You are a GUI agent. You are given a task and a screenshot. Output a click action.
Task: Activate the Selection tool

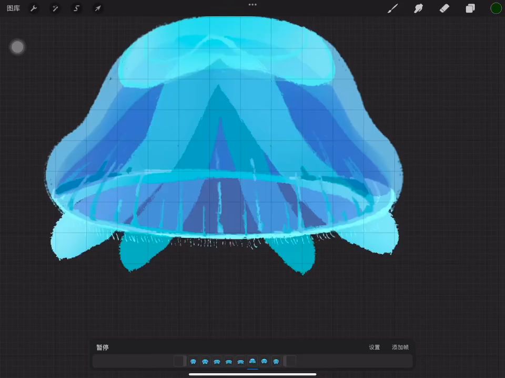pos(76,8)
